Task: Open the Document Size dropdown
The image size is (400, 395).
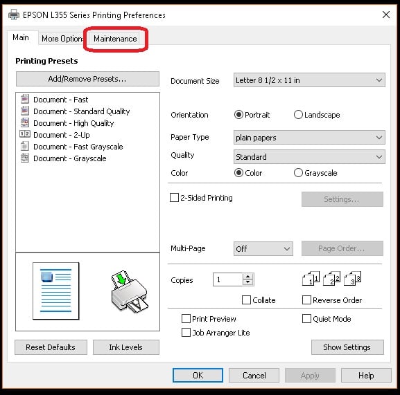Action: [309, 80]
